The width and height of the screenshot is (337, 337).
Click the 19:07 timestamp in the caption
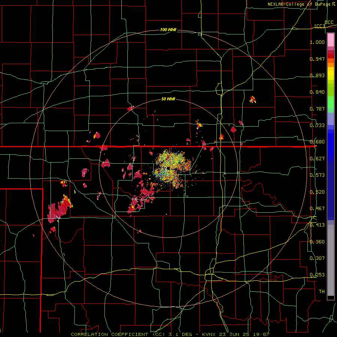click(261, 334)
